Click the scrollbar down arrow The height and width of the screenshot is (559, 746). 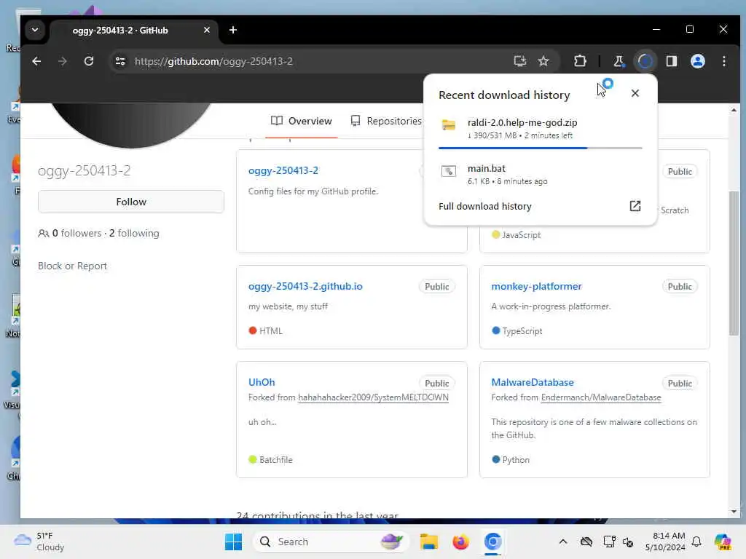[734, 512]
